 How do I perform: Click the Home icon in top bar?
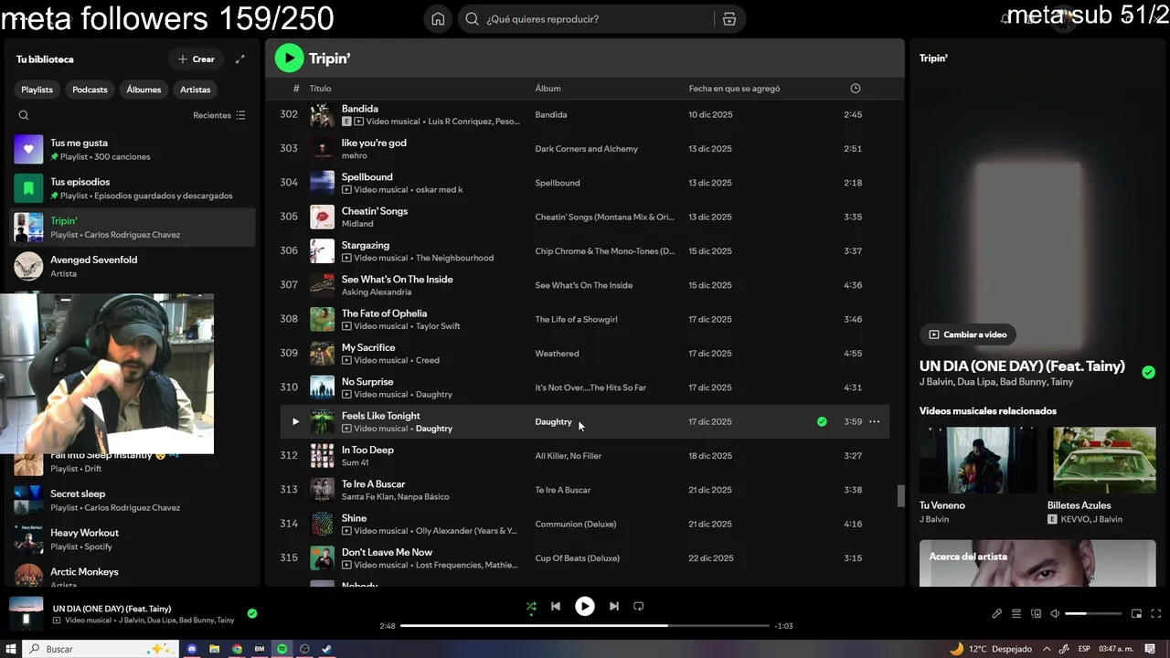tap(438, 19)
